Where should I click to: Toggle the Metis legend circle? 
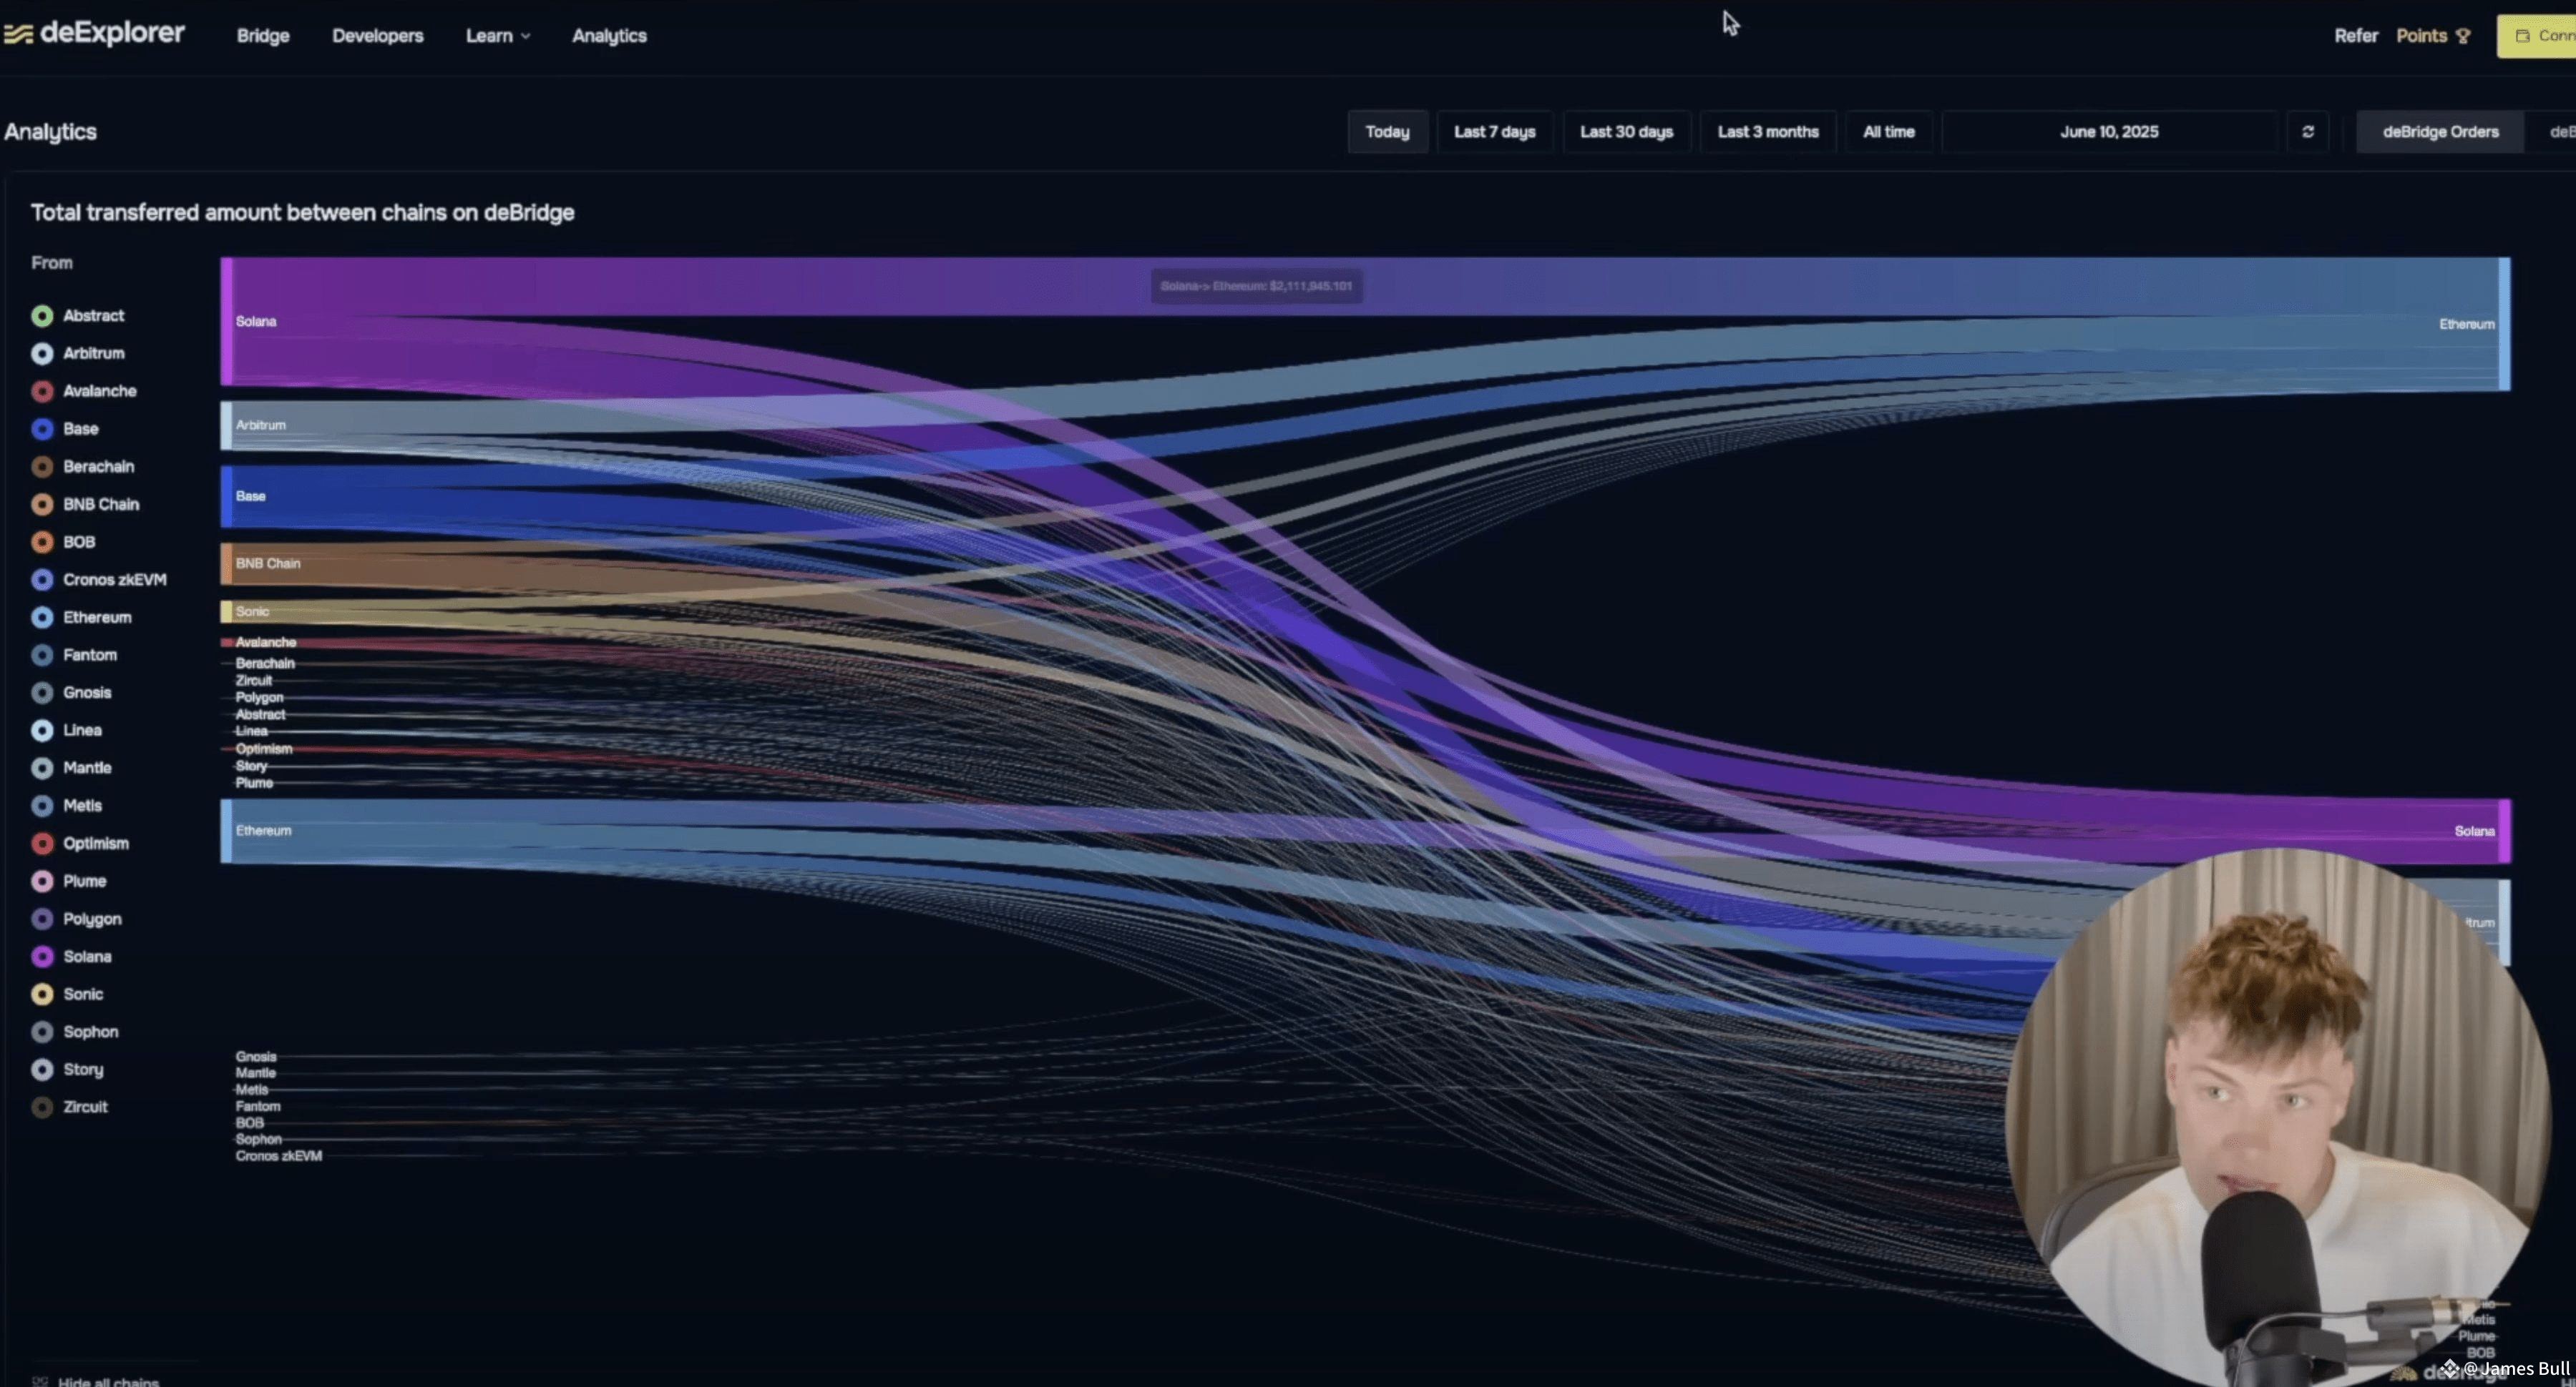[x=42, y=806]
